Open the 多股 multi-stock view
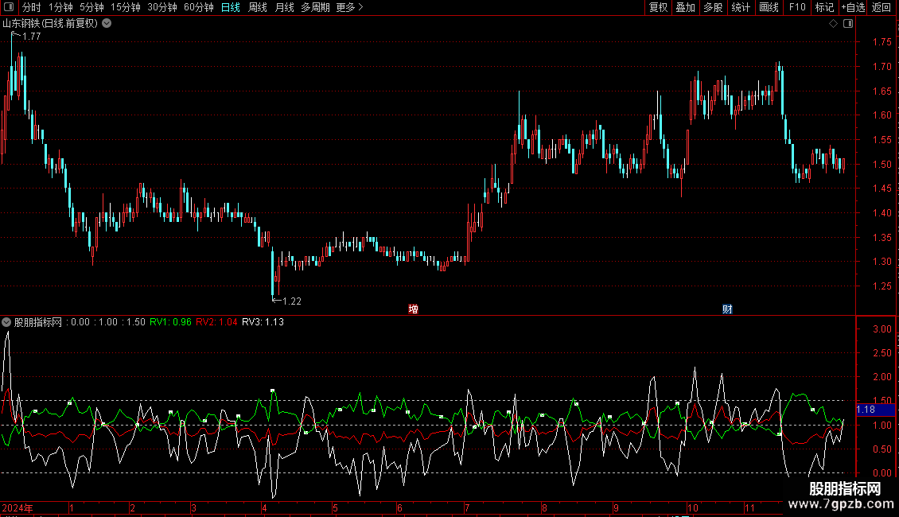899x517 pixels. (x=714, y=7)
